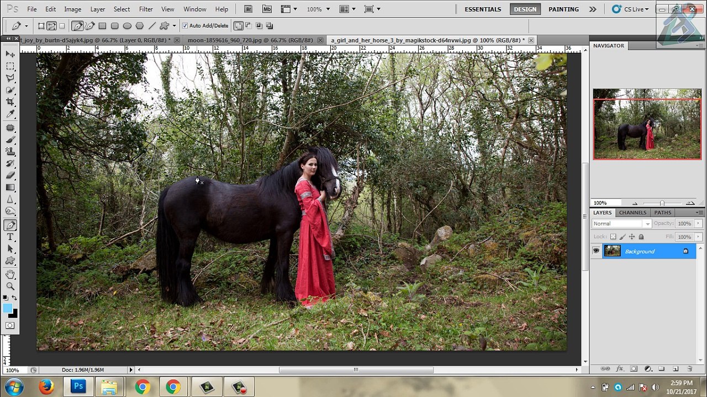Enable Intersect path areas mode
Screen dimensions: 707x397
click(259, 26)
